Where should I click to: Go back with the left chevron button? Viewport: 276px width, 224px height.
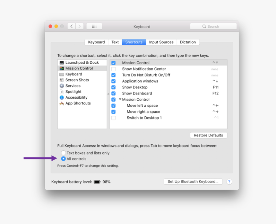tap(72, 26)
